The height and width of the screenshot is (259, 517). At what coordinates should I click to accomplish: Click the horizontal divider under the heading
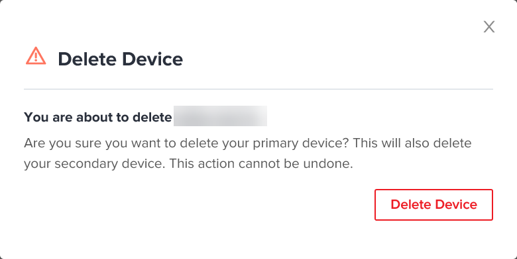tap(258, 89)
